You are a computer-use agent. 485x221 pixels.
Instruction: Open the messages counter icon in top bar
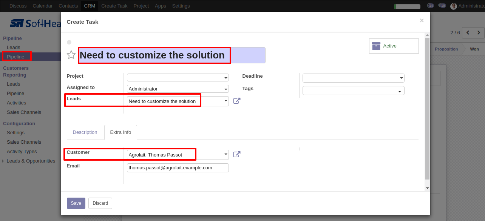[442, 6]
